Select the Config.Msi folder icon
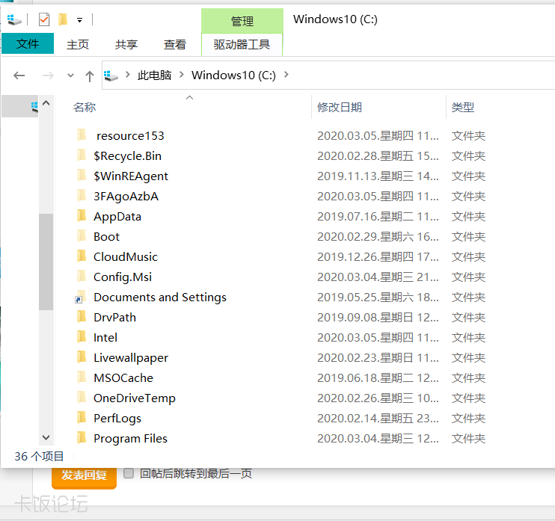The width and height of the screenshot is (555, 521). click(x=82, y=276)
